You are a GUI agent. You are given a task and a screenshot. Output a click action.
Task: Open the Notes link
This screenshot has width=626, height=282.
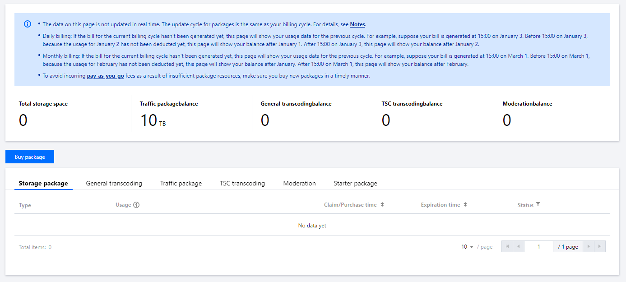pyautogui.click(x=357, y=24)
